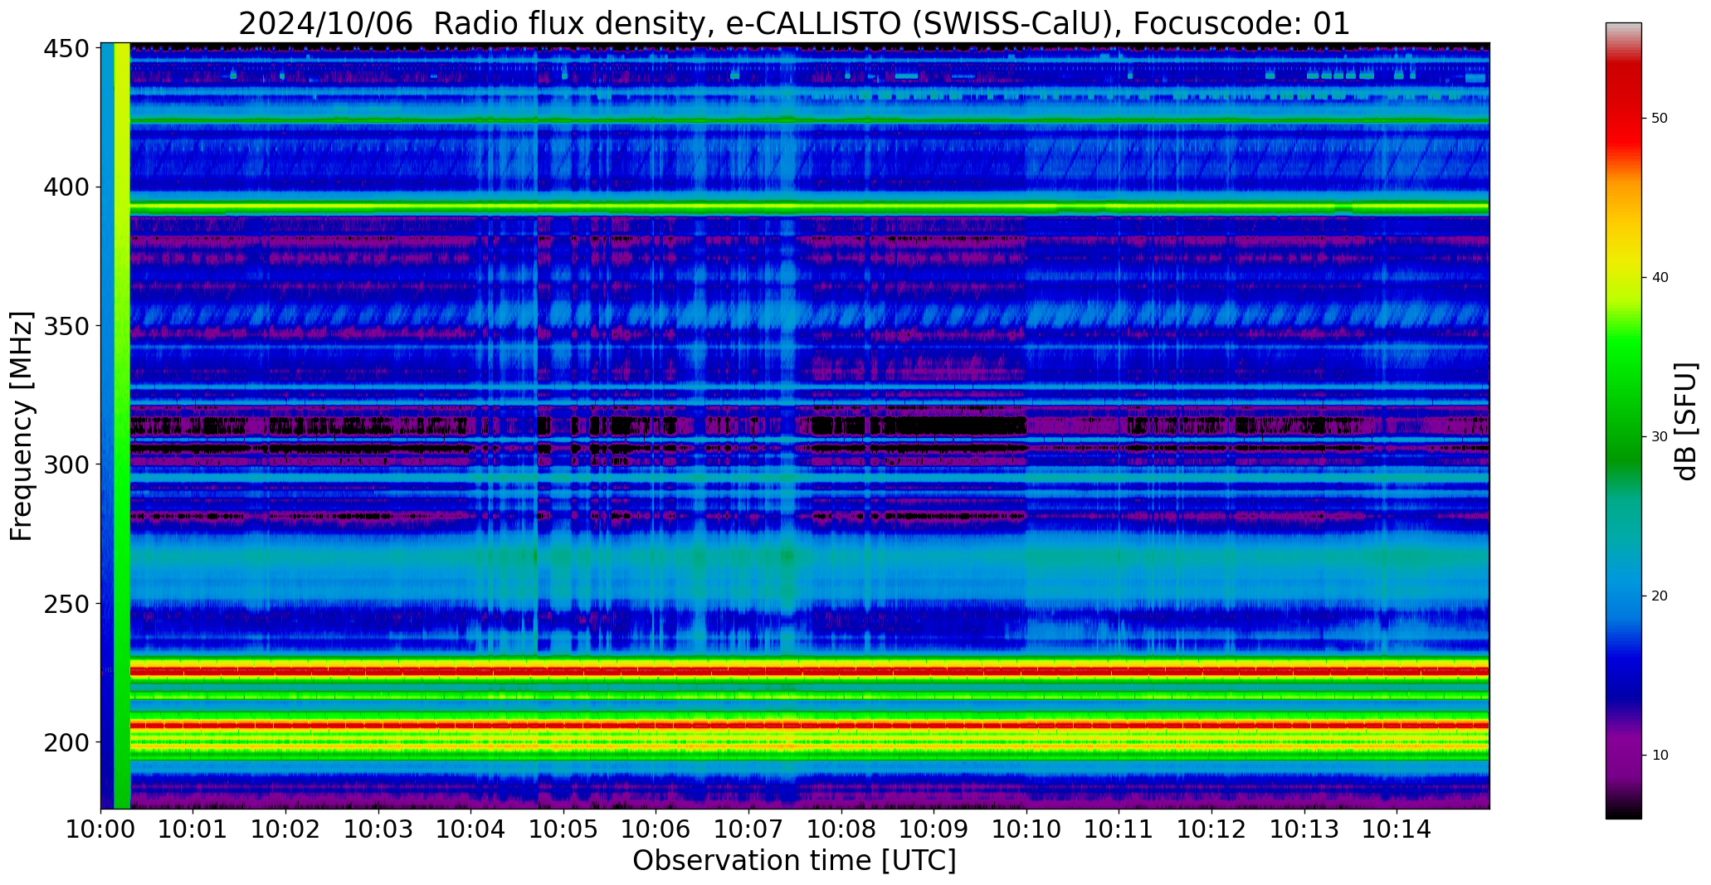Click the 10:08 time tick label

[841, 829]
